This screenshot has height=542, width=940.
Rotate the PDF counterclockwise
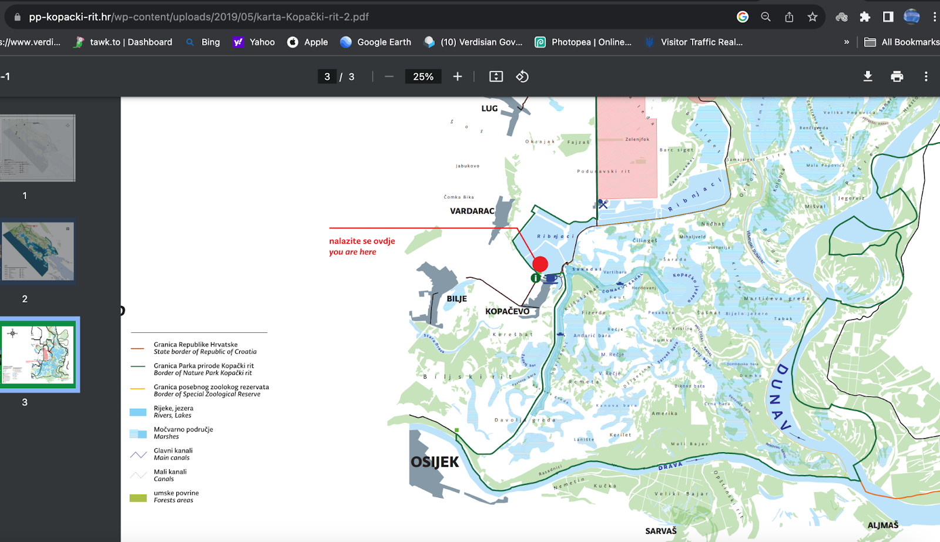[522, 76]
